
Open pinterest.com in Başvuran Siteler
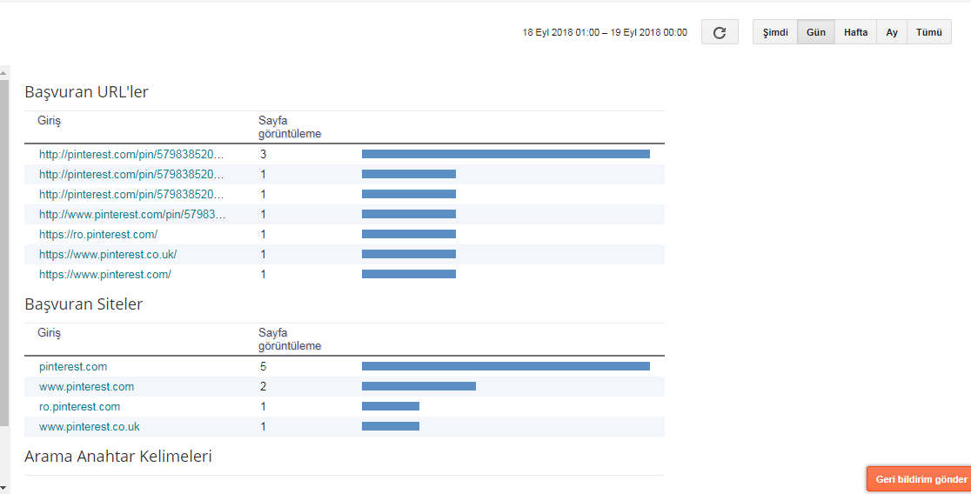pos(73,366)
